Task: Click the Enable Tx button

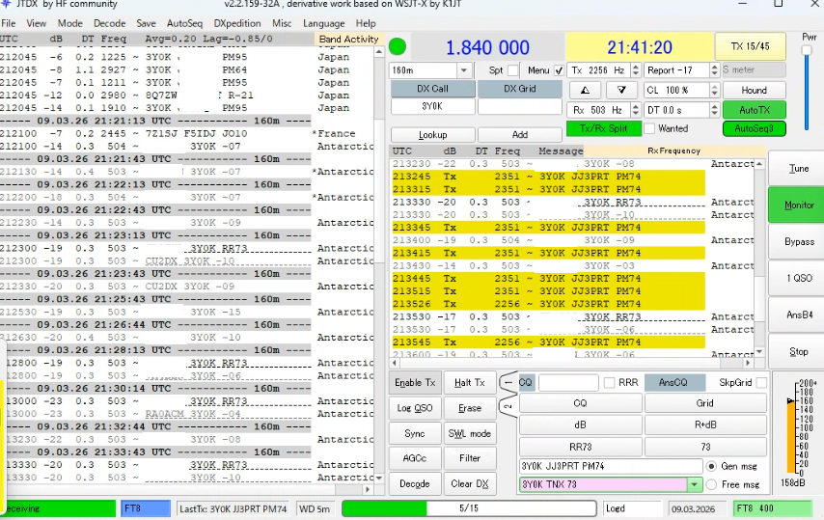Action: coord(416,383)
